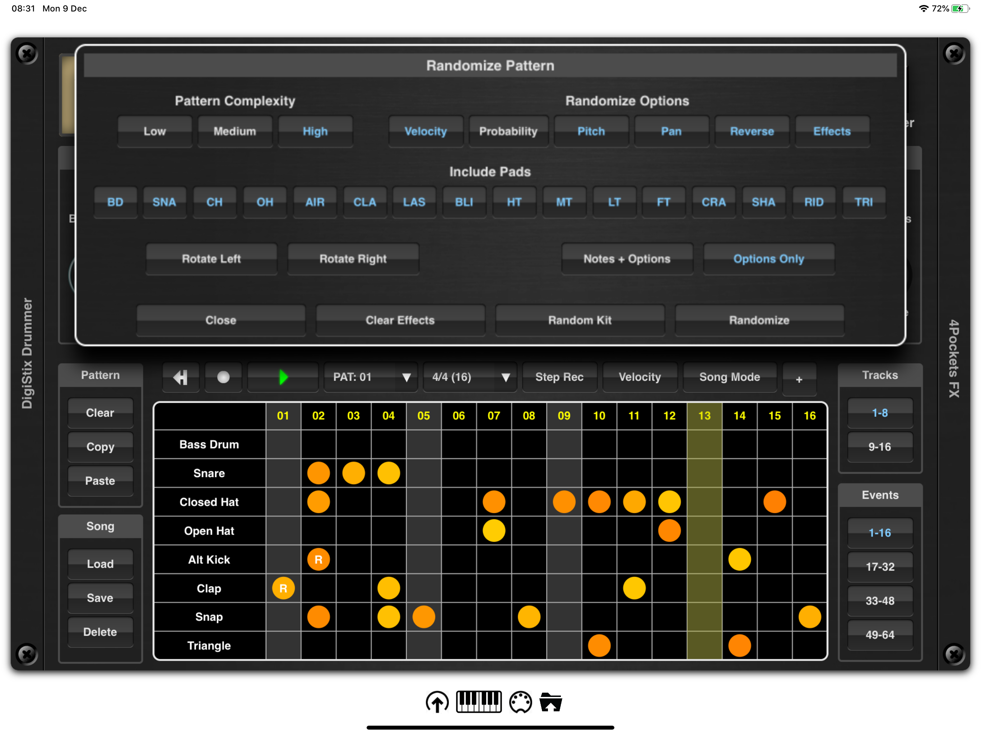This screenshot has width=981, height=735.
Task: Open the color palette icon
Action: click(520, 702)
